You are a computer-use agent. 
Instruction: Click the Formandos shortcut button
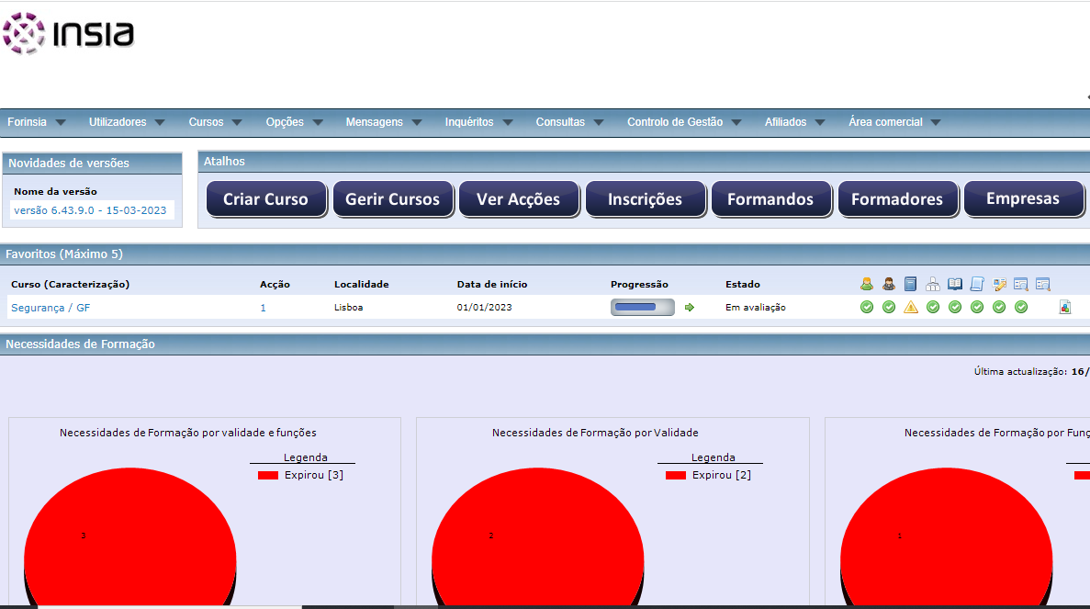(770, 199)
